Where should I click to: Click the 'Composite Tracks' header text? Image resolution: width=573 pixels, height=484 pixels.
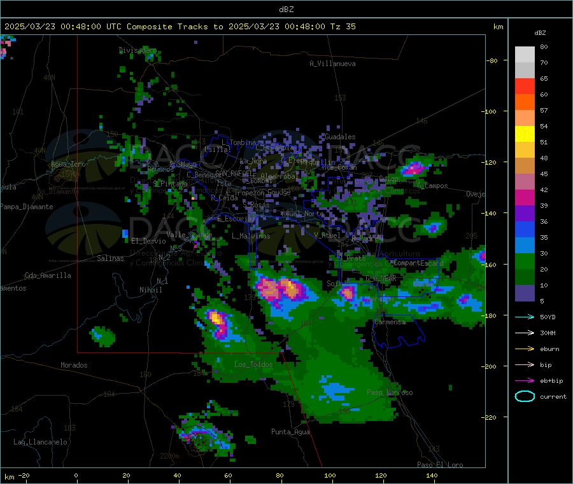167,27
